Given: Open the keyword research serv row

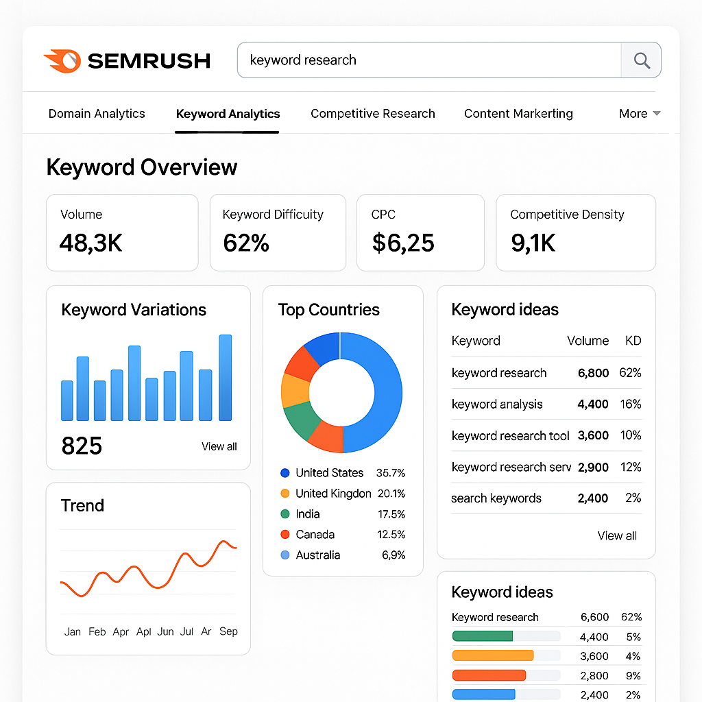Looking at the screenshot, I should tap(546, 467).
